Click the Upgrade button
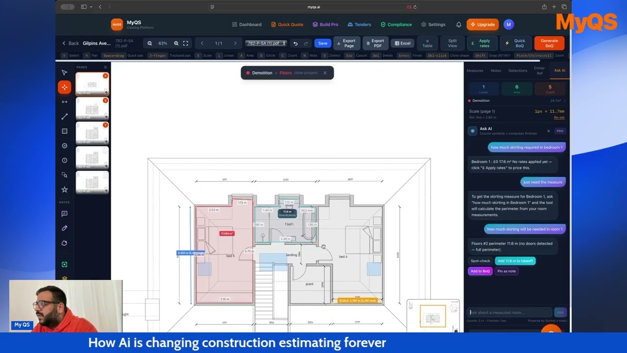The width and height of the screenshot is (627, 353). coord(482,25)
